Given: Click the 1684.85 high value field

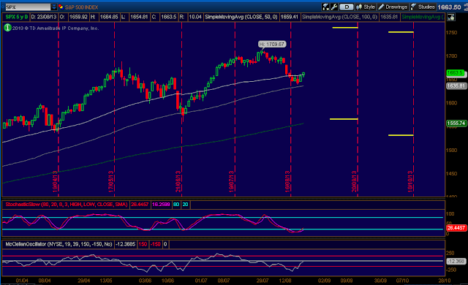Looking at the screenshot, I should 109,17.
